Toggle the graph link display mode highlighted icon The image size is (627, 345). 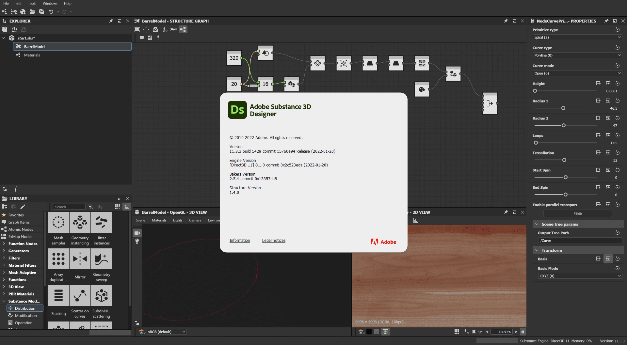coord(183,29)
